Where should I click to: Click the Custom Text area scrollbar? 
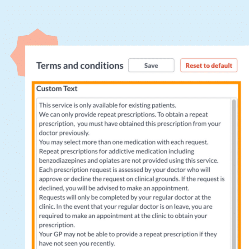click(x=234, y=174)
